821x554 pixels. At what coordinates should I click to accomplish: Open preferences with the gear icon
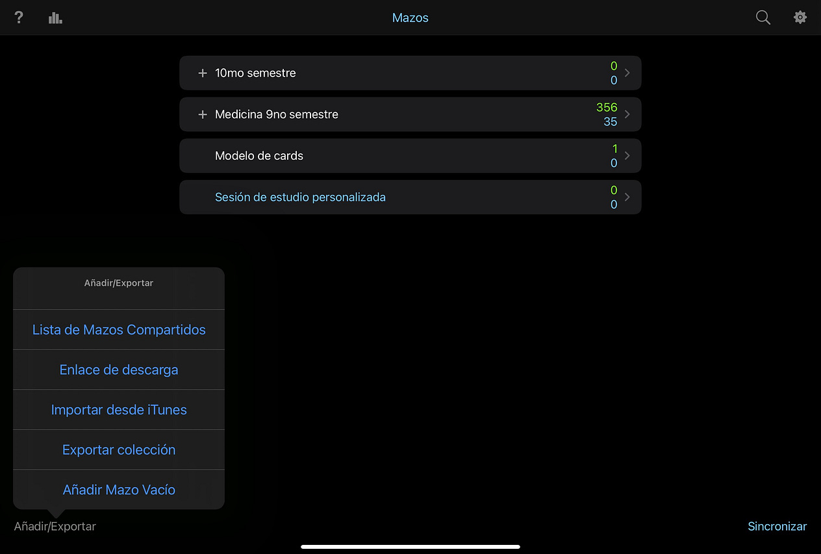click(x=800, y=18)
